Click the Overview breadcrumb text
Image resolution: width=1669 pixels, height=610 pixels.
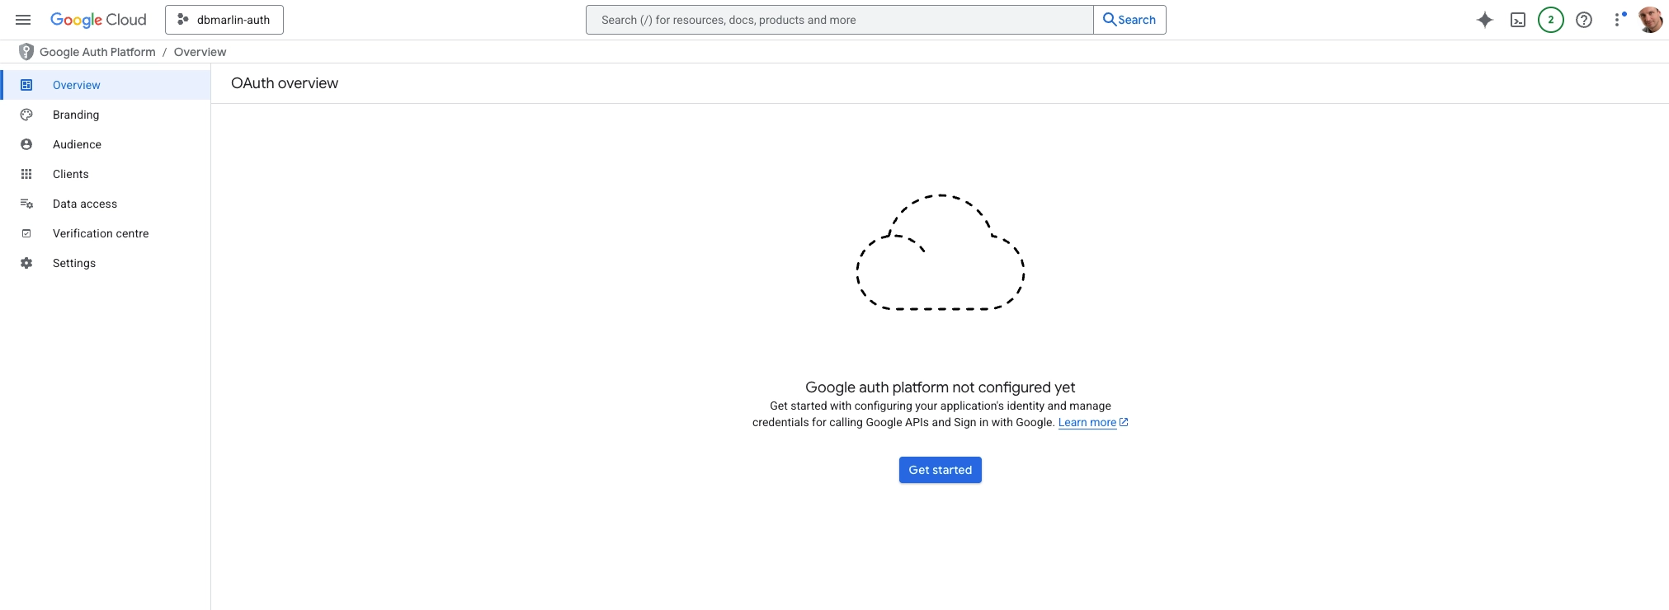[x=200, y=52]
